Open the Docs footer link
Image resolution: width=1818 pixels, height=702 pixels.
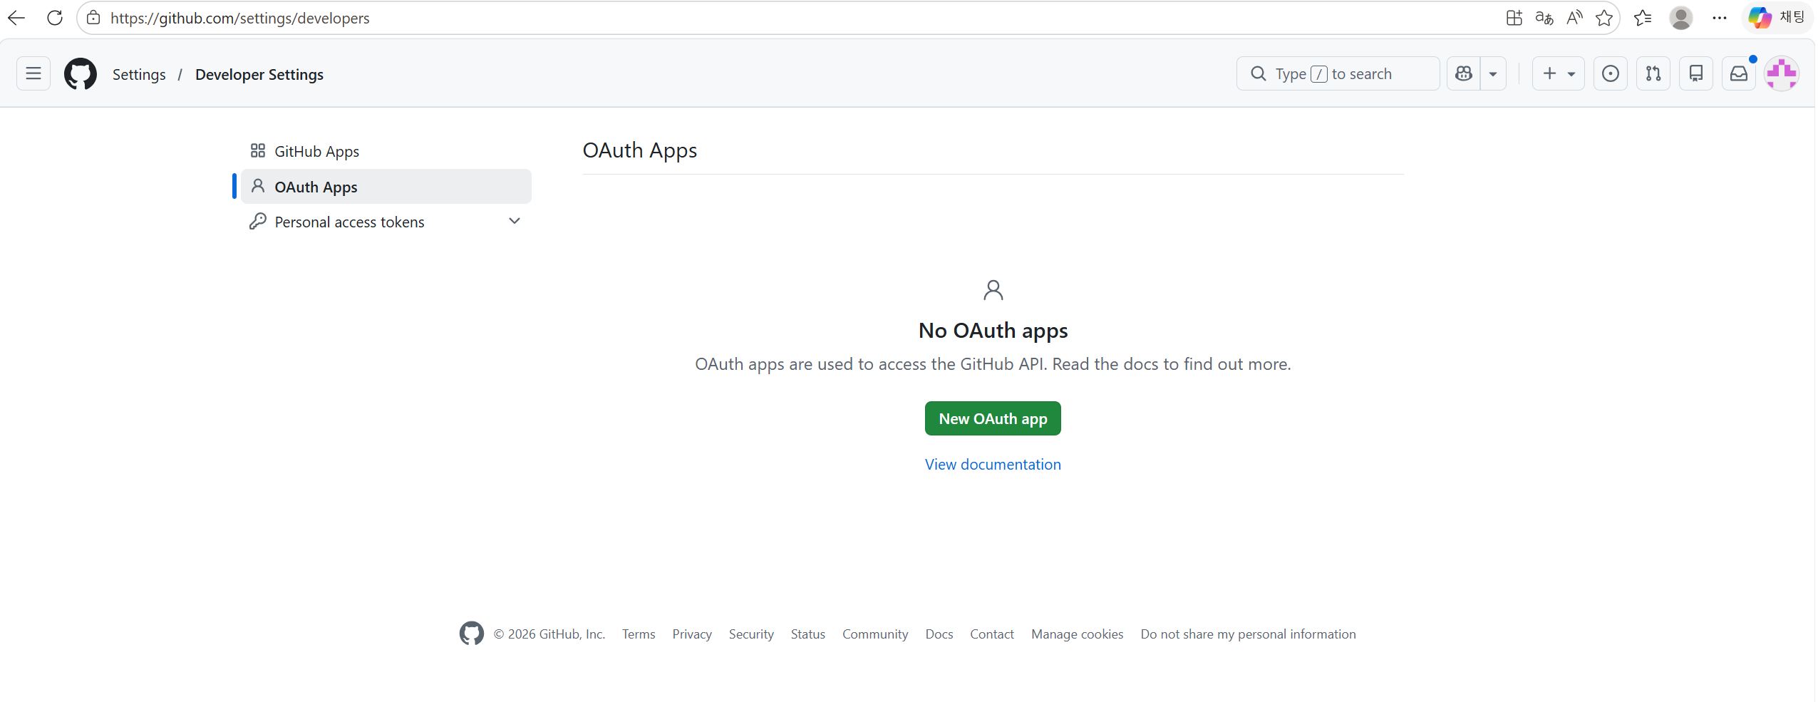[x=939, y=634]
